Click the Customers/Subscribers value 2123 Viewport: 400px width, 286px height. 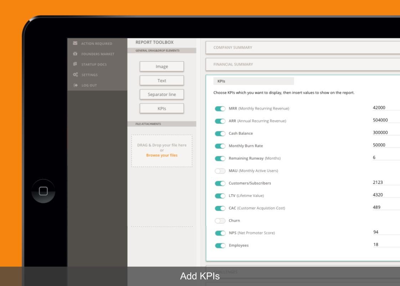click(x=386, y=182)
